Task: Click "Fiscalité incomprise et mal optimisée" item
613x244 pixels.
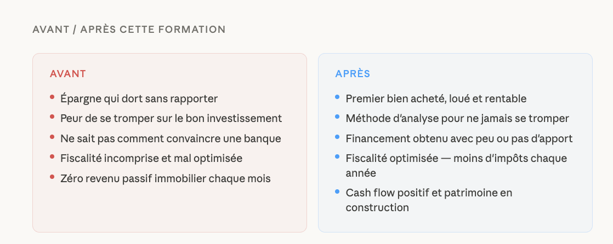Action: coord(151,159)
